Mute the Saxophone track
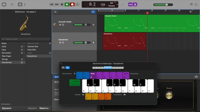Screen dimensions: 200x112 [x=60, y=43]
